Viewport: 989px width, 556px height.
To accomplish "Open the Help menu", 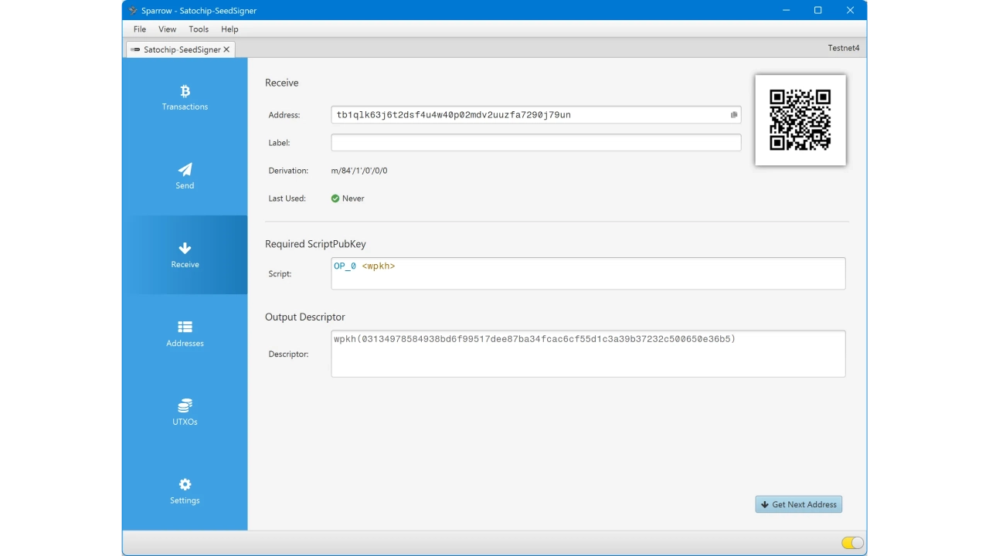I will (229, 29).
